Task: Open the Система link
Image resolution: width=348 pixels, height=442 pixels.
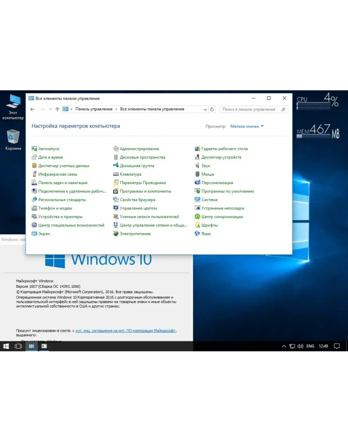Action: [209, 200]
